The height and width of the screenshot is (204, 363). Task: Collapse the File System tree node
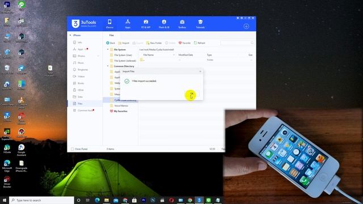[108, 49]
